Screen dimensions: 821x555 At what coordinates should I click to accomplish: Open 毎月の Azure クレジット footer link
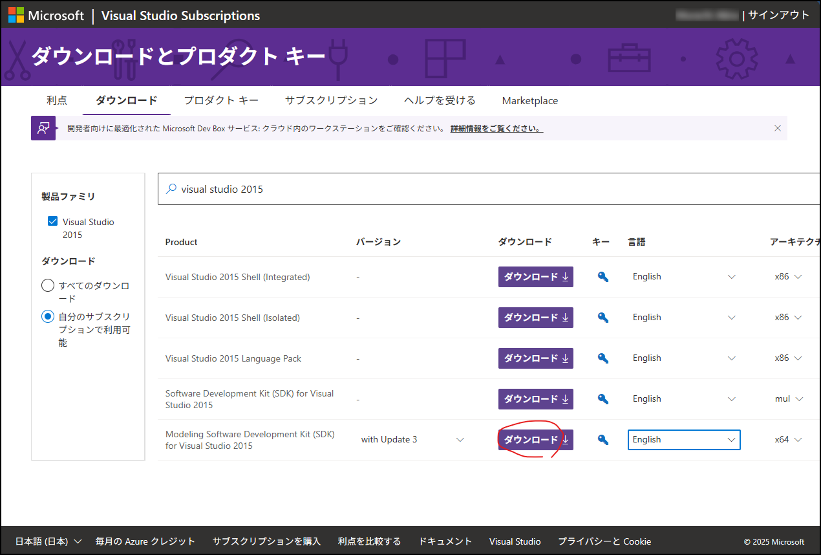point(145,541)
